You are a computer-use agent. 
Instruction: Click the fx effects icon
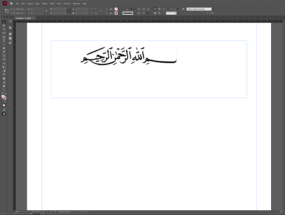tap(148, 9)
